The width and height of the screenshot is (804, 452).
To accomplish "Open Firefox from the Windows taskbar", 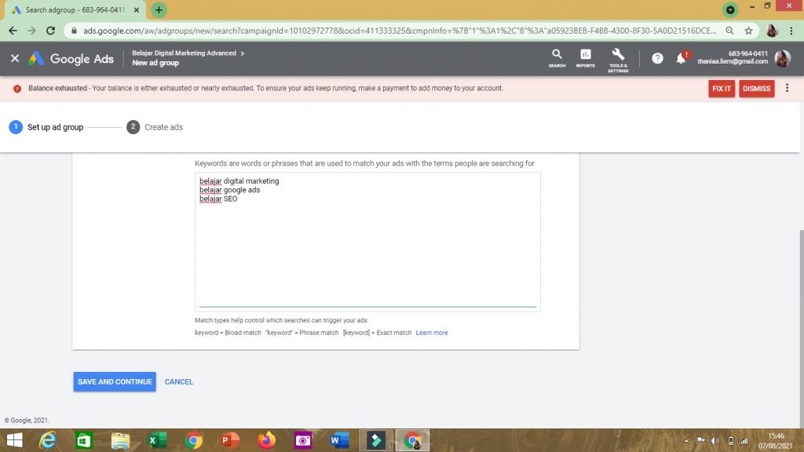I will click(267, 440).
